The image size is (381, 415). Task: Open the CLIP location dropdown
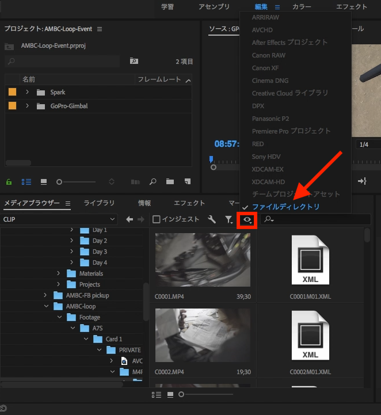coord(59,219)
